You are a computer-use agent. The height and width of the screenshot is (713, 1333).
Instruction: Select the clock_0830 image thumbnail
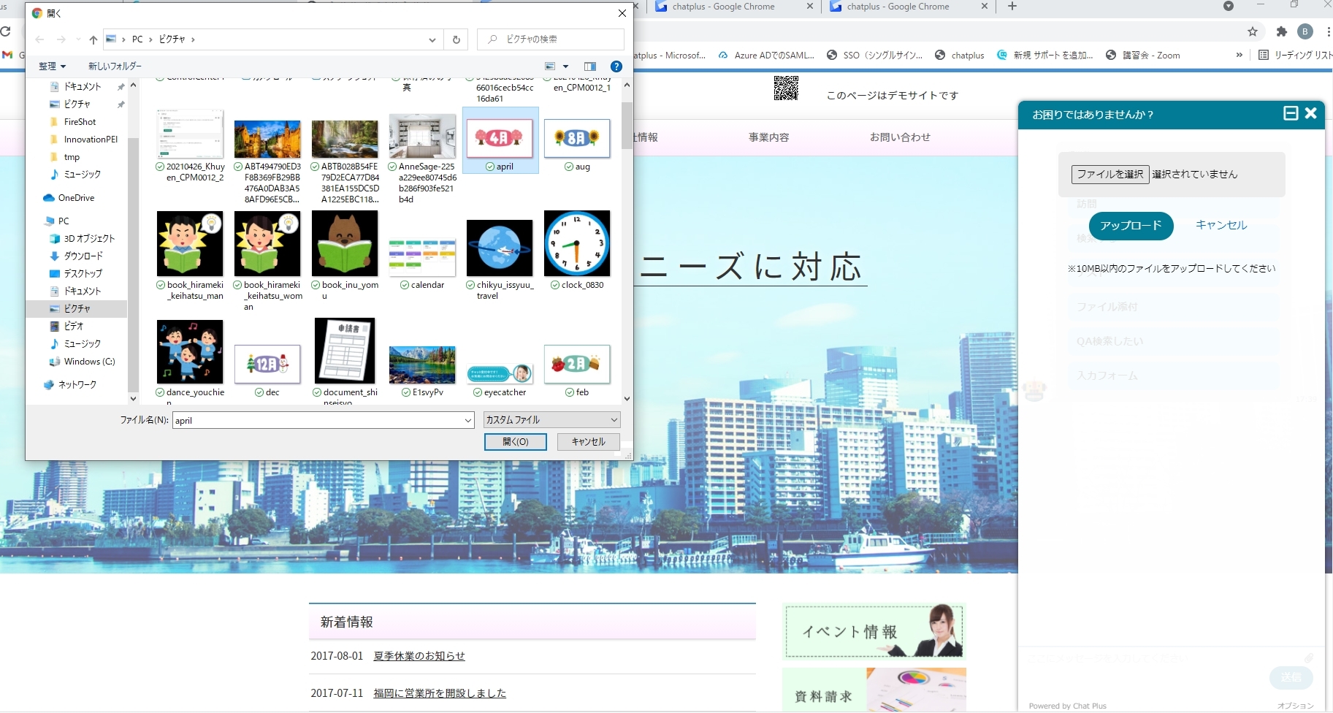(x=577, y=244)
